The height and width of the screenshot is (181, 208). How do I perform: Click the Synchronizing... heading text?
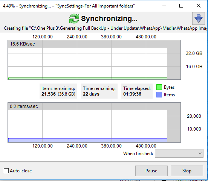pos(109,18)
